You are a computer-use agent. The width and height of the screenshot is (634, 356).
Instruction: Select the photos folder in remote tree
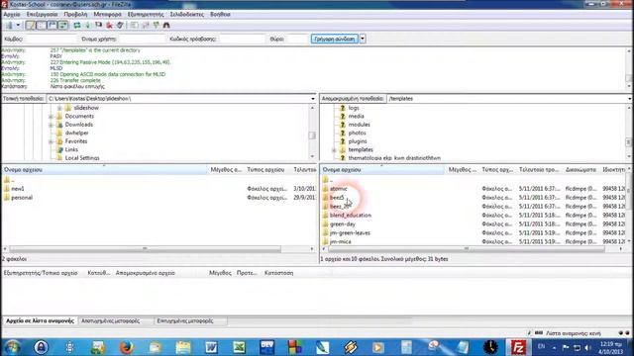[x=357, y=133]
